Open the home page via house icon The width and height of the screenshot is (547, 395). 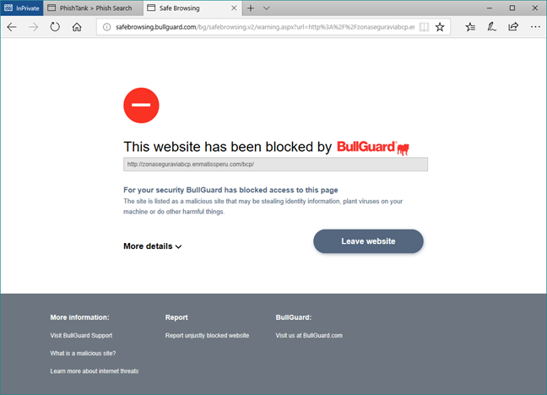click(77, 27)
